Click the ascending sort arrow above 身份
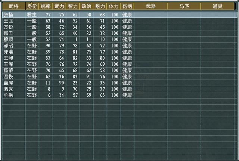Screen dimensions: 239x161 click(31, 3)
